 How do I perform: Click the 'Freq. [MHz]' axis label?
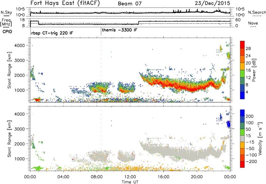pyautogui.click(x=6, y=23)
